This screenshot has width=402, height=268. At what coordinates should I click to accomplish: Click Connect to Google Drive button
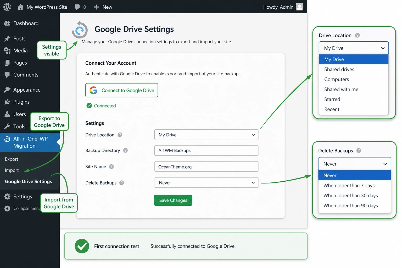tap(122, 90)
